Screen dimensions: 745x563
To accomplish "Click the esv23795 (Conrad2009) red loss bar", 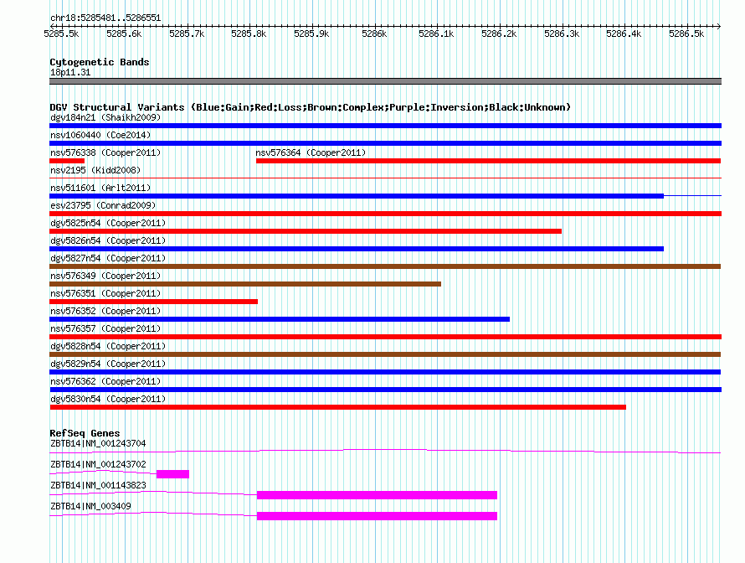I will pyautogui.click(x=385, y=214).
